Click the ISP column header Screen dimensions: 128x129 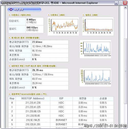(61, 99)
